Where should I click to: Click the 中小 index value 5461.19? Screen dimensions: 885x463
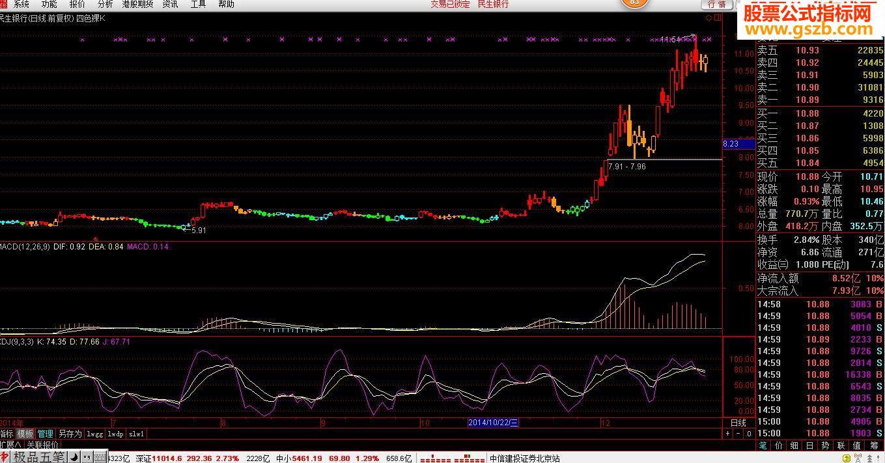tap(307, 458)
